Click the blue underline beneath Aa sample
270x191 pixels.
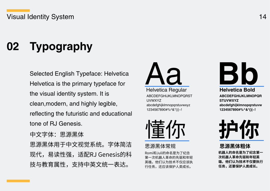167,86
